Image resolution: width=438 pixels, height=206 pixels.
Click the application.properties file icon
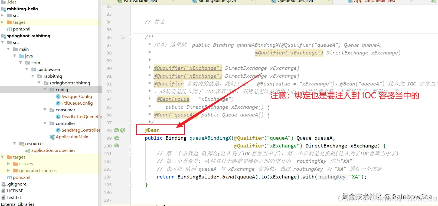pos(28,151)
